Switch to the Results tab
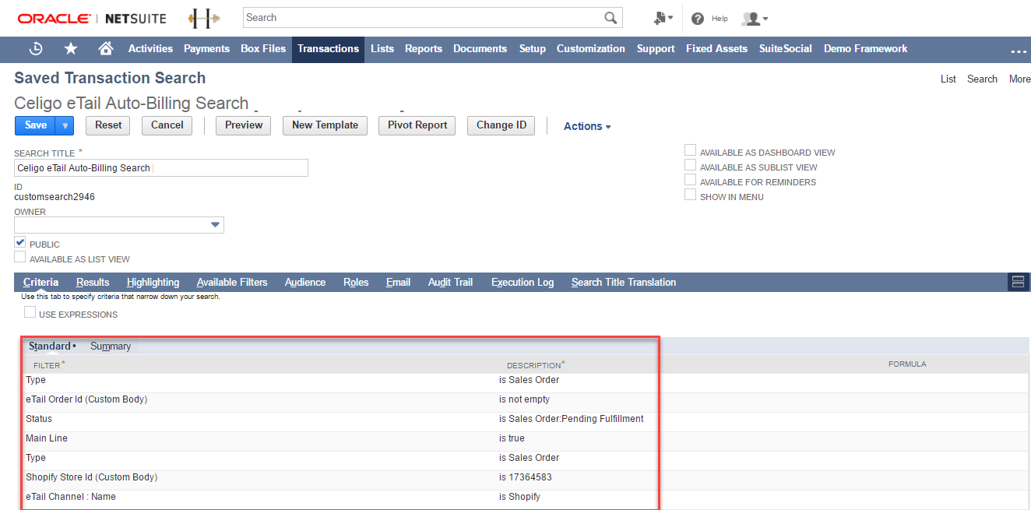Screen dimensions: 1031x510 click(x=93, y=282)
